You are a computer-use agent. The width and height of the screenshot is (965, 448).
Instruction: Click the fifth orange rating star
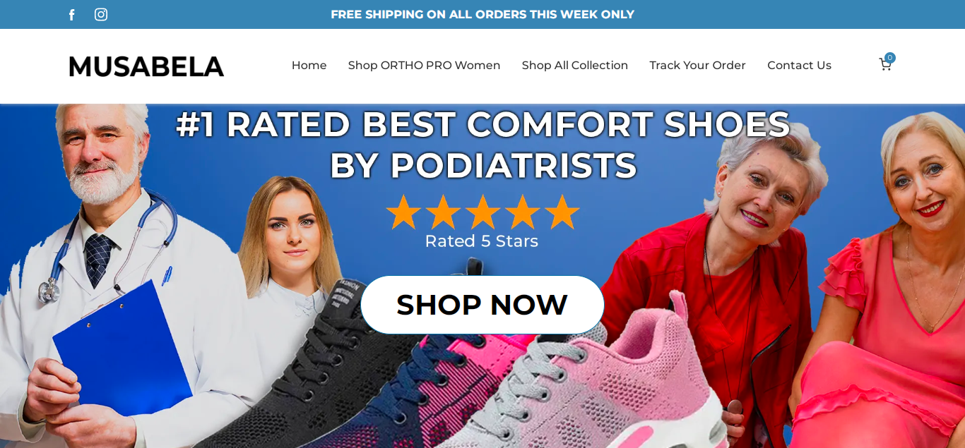tap(562, 212)
